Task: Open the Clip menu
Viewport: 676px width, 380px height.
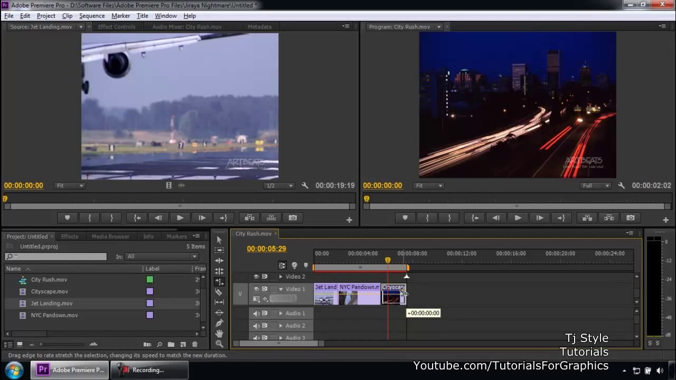Action: click(67, 16)
